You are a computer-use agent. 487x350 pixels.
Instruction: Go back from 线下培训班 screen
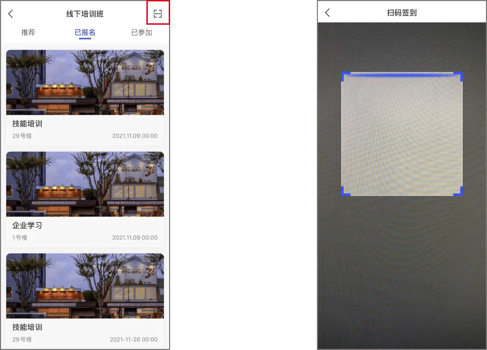[x=10, y=14]
